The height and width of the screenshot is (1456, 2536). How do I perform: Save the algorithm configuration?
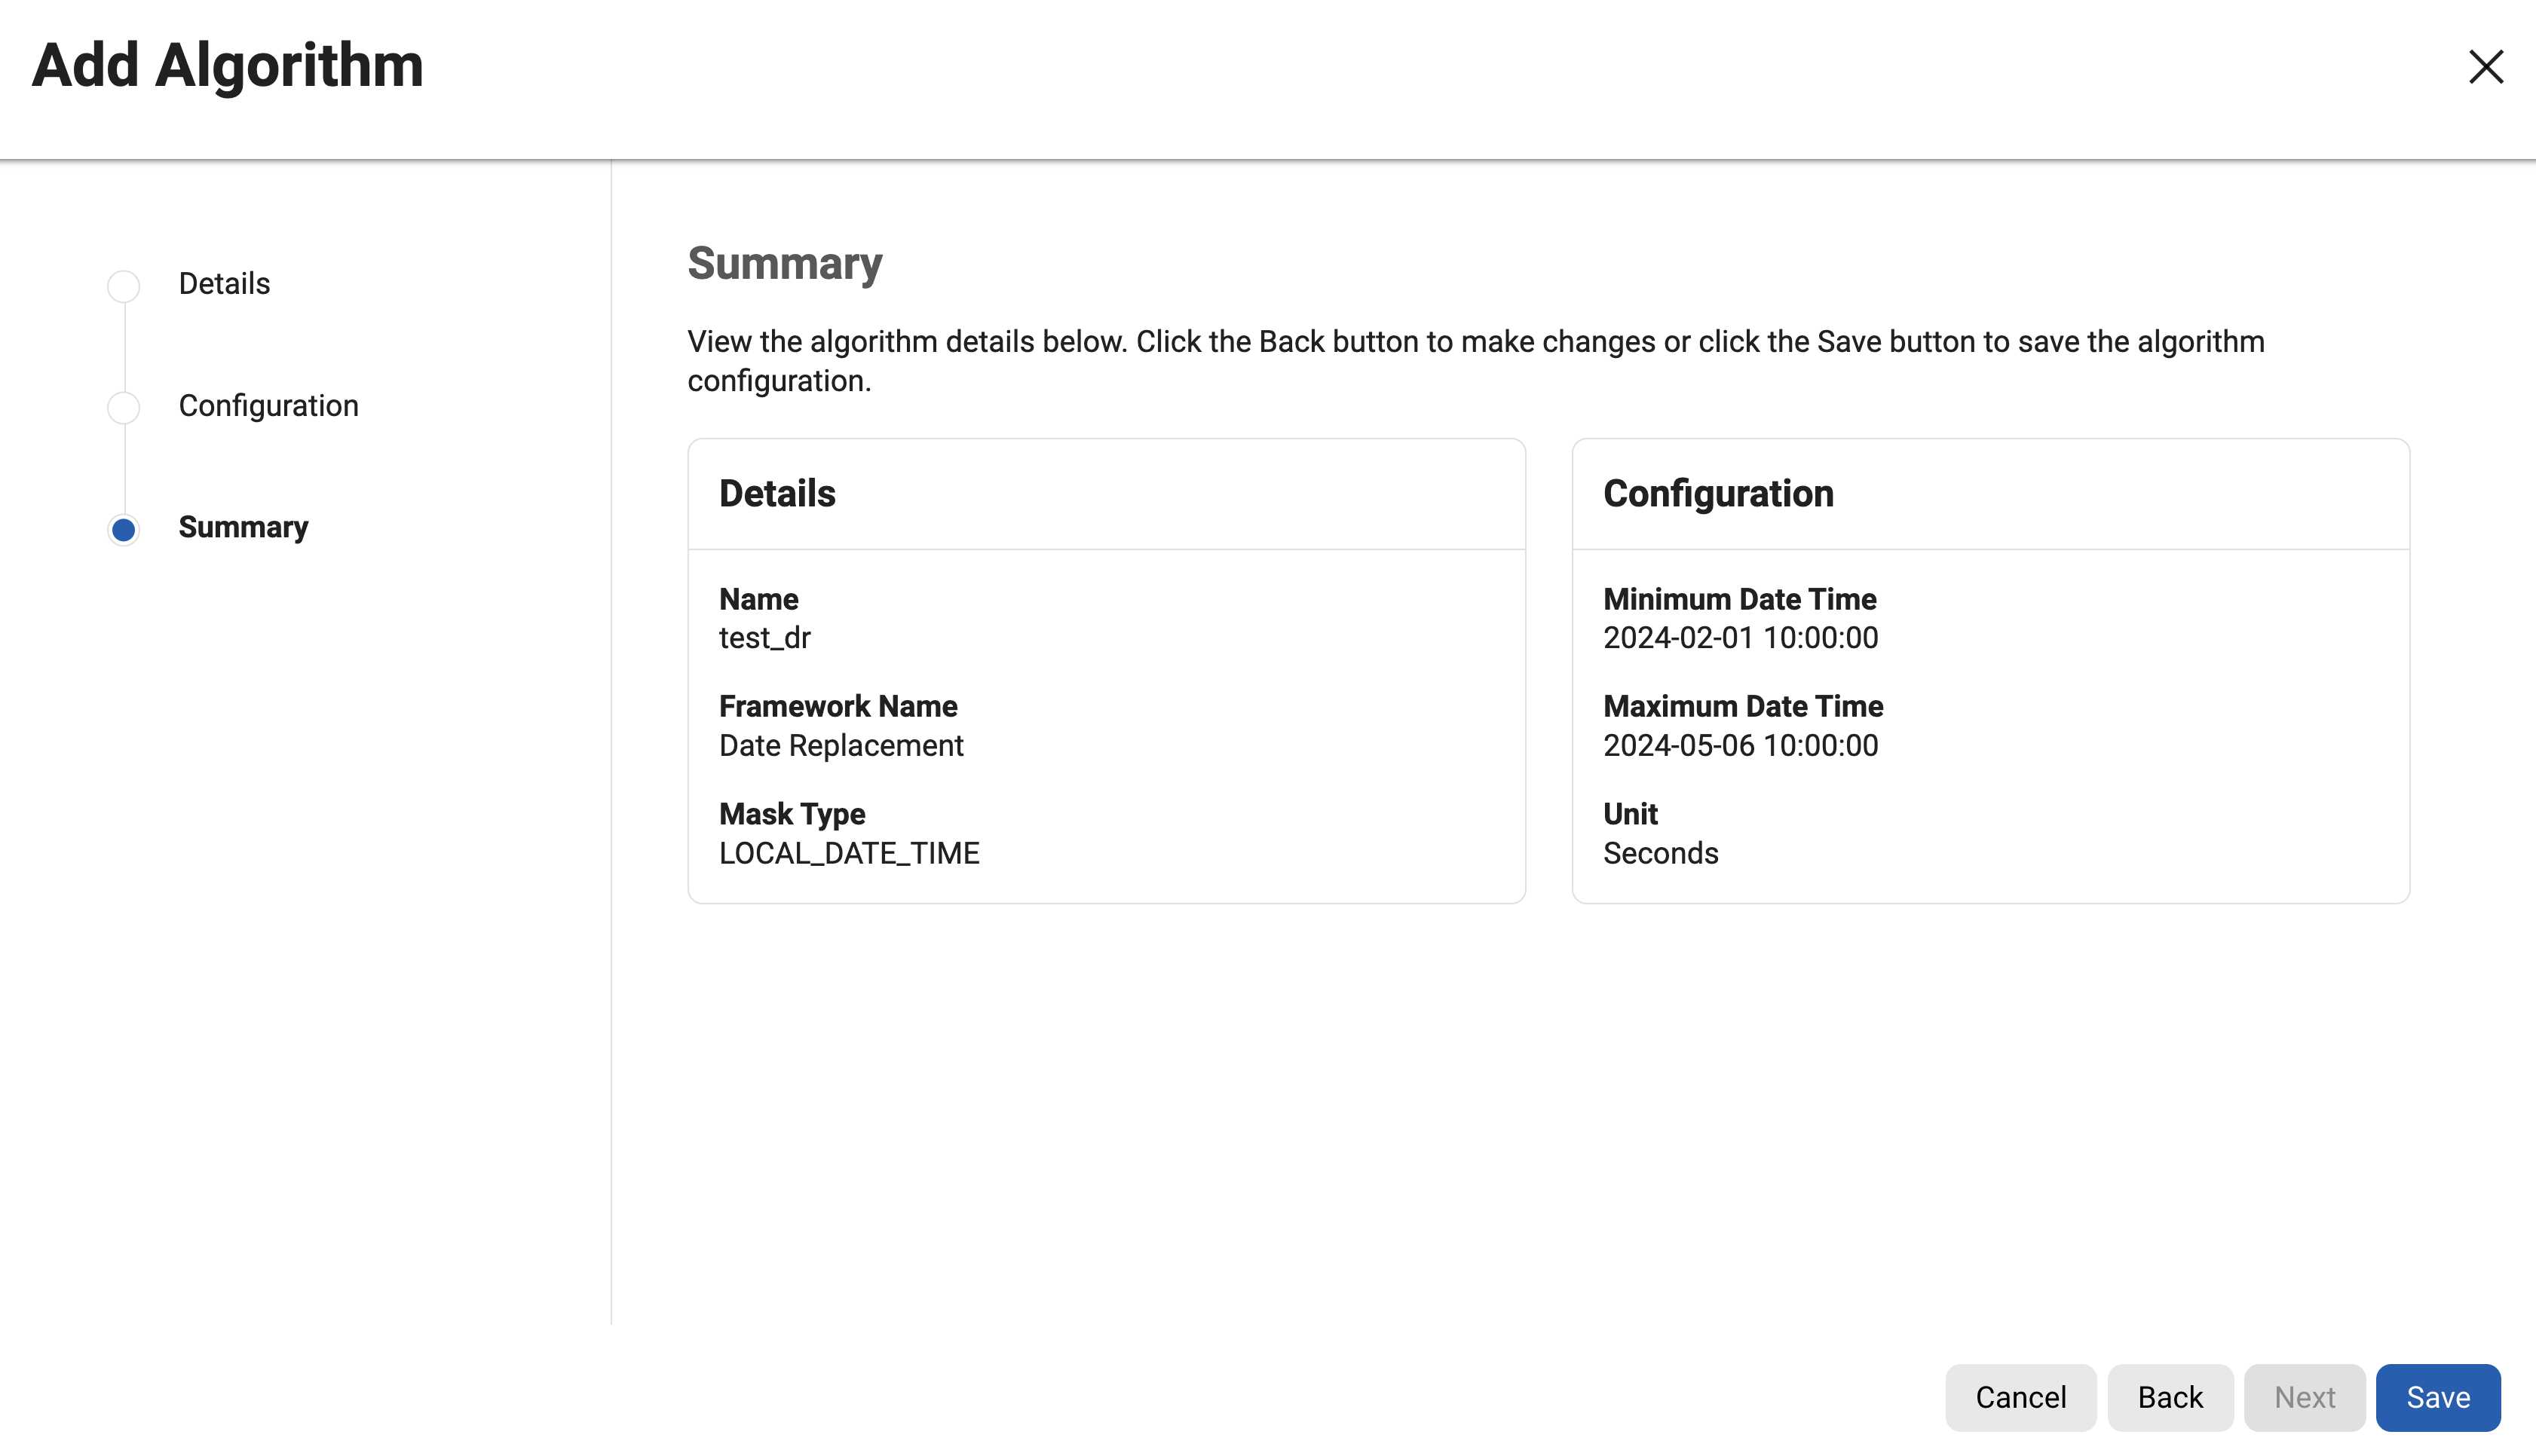pyautogui.click(x=2437, y=1397)
